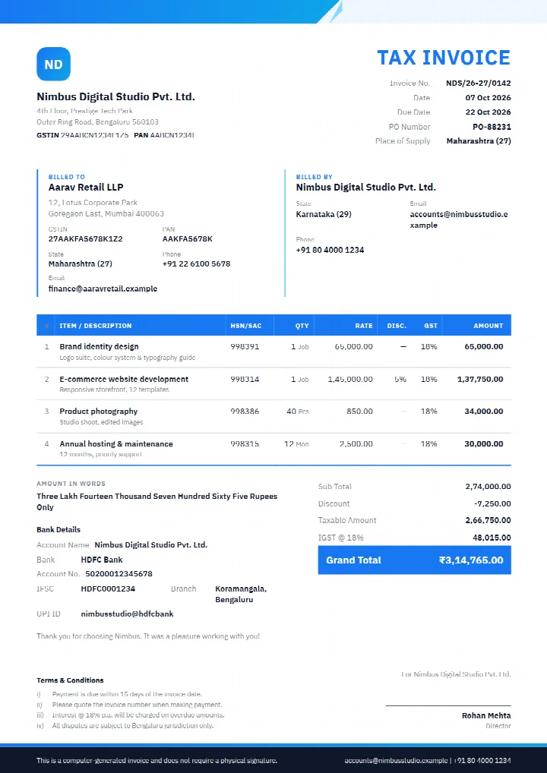Image resolution: width=547 pixels, height=773 pixels.
Task: Click the Thank you for choosing Nimbus note
Action: (148, 636)
